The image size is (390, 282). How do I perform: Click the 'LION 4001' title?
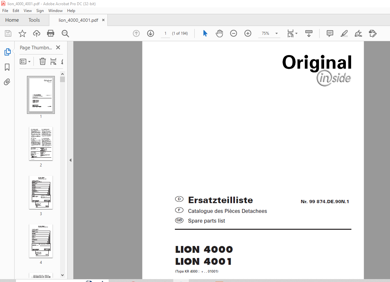pos(203,261)
